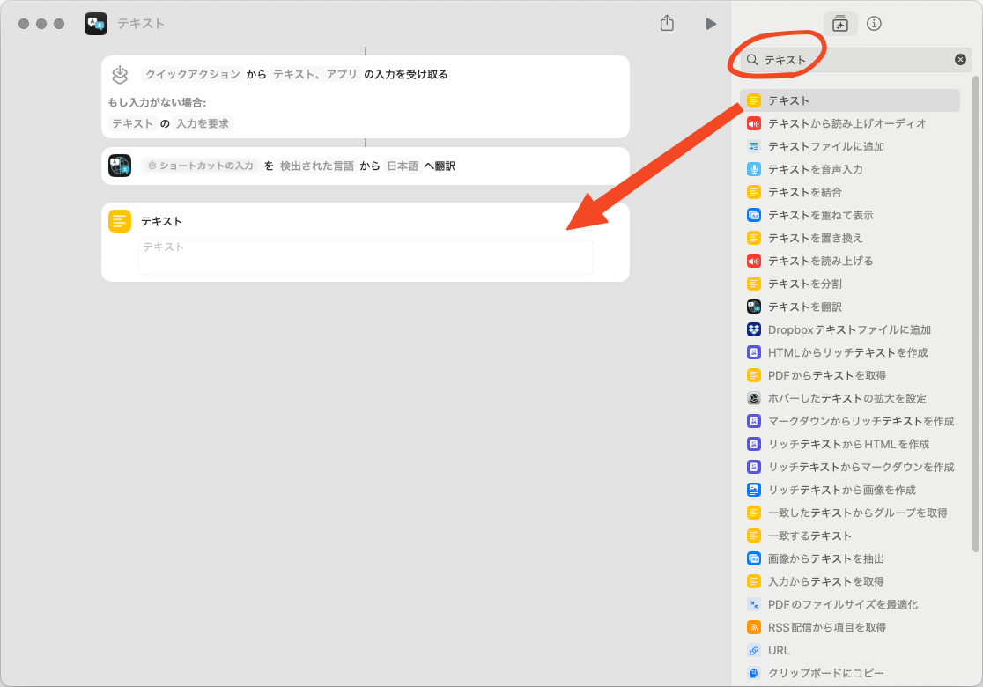
Task: Select 入力からテキストを取得 action
Action: (x=849, y=581)
